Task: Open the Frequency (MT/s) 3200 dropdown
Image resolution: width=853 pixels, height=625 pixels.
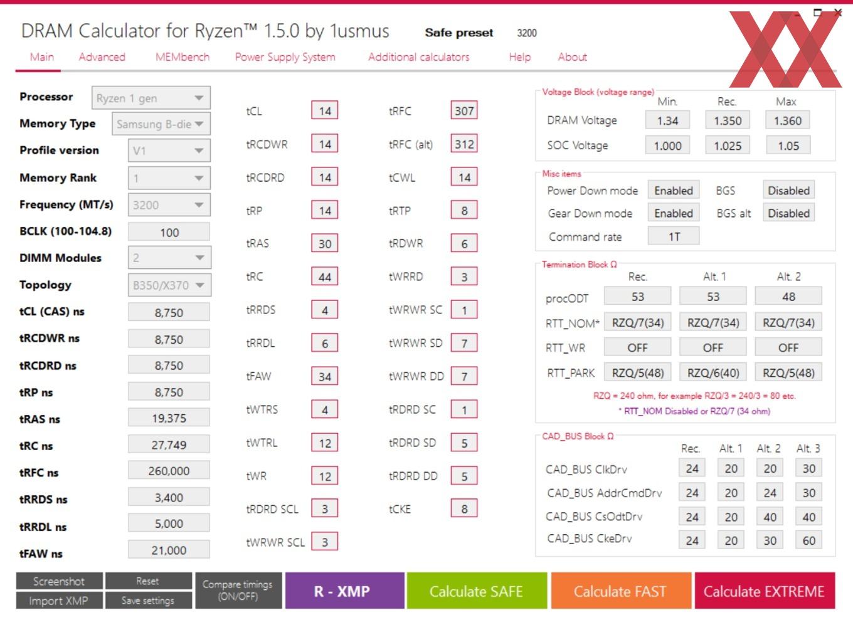Action: pyautogui.click(x=169, y=205)
